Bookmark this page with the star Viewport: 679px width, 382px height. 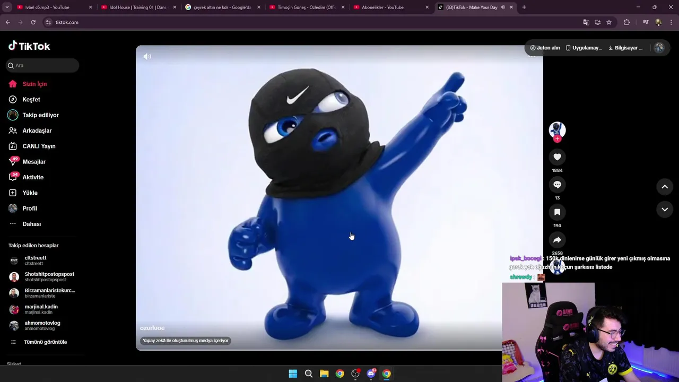click(x=609, y=22)
